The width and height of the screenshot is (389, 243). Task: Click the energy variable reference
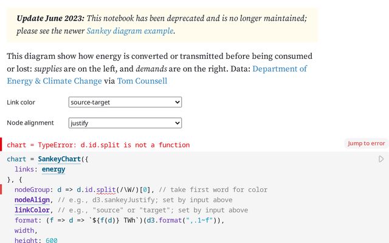tap(53, 169)
